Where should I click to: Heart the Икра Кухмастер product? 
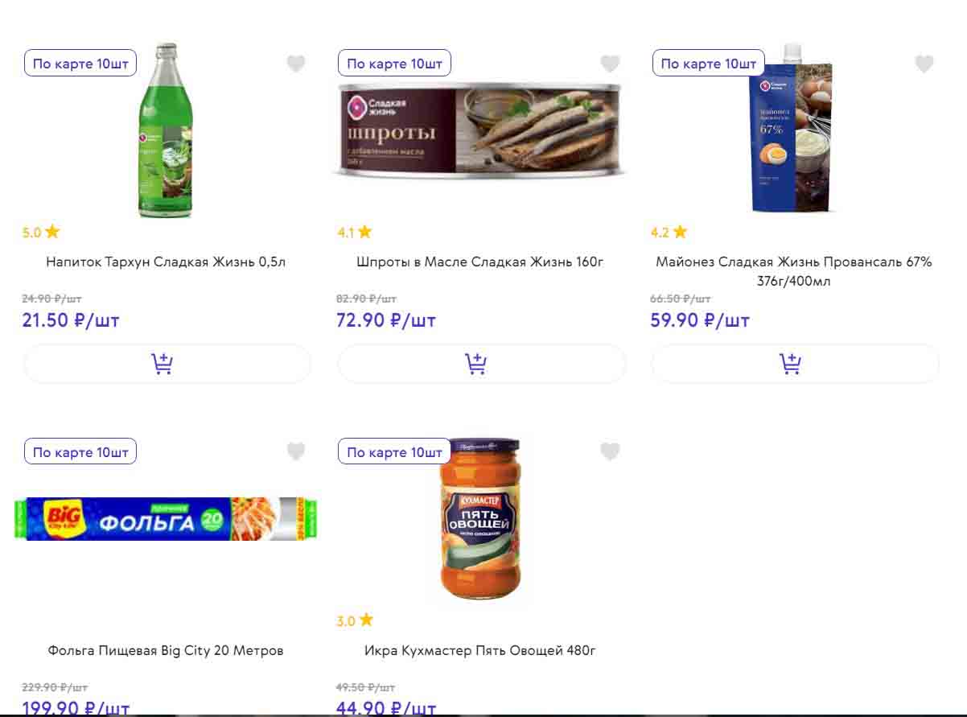coord(610,451)
